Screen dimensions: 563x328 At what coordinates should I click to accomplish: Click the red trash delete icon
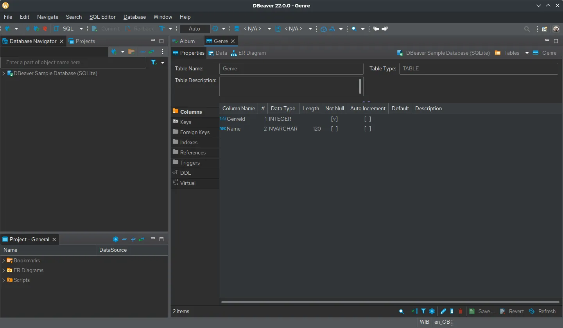click(461, 311)
